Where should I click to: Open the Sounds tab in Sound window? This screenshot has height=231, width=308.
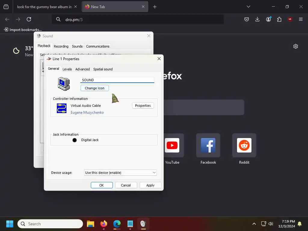pos(77,46)
